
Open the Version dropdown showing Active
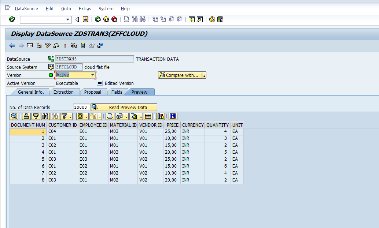point(92,75)
